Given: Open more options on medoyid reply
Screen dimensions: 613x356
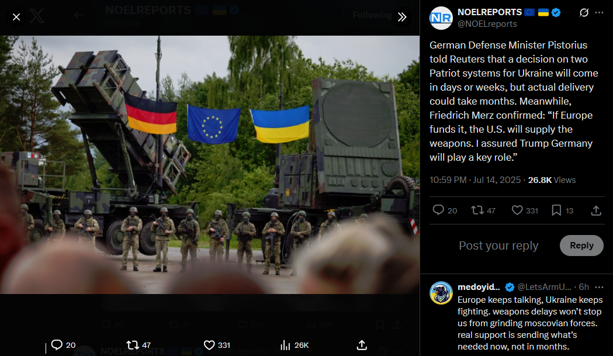Looking at the screenshot, I should tap(599, 287).
